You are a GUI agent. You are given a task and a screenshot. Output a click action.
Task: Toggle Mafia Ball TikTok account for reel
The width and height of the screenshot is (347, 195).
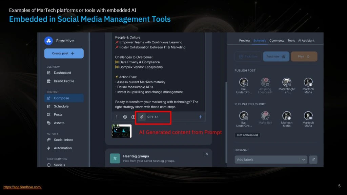coord(265,116)
